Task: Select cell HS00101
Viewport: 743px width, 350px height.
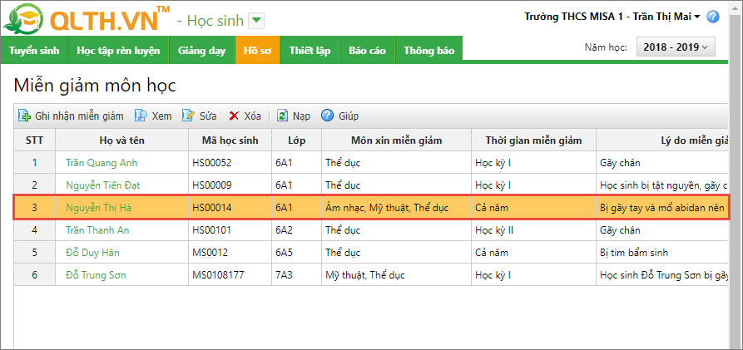Action: (230, 230)
